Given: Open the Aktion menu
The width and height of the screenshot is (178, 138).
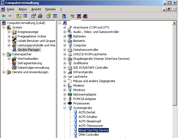Looking at the screenshot, I should [x=23, y=9].
